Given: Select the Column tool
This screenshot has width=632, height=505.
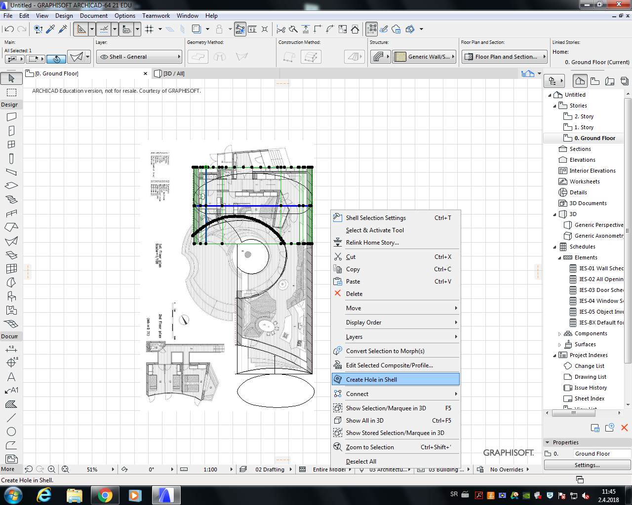Looking at the screenshot, I should click(x=11, y=158).
